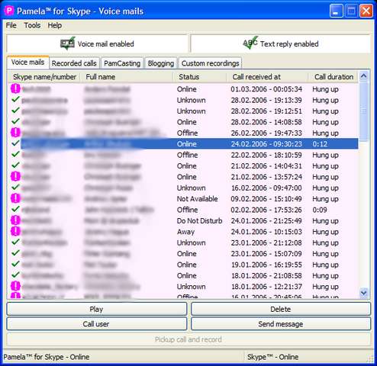Viewport: 377px width, 366px height.
Task: Click the scroll up arrow of list
Action: point(364,76)
